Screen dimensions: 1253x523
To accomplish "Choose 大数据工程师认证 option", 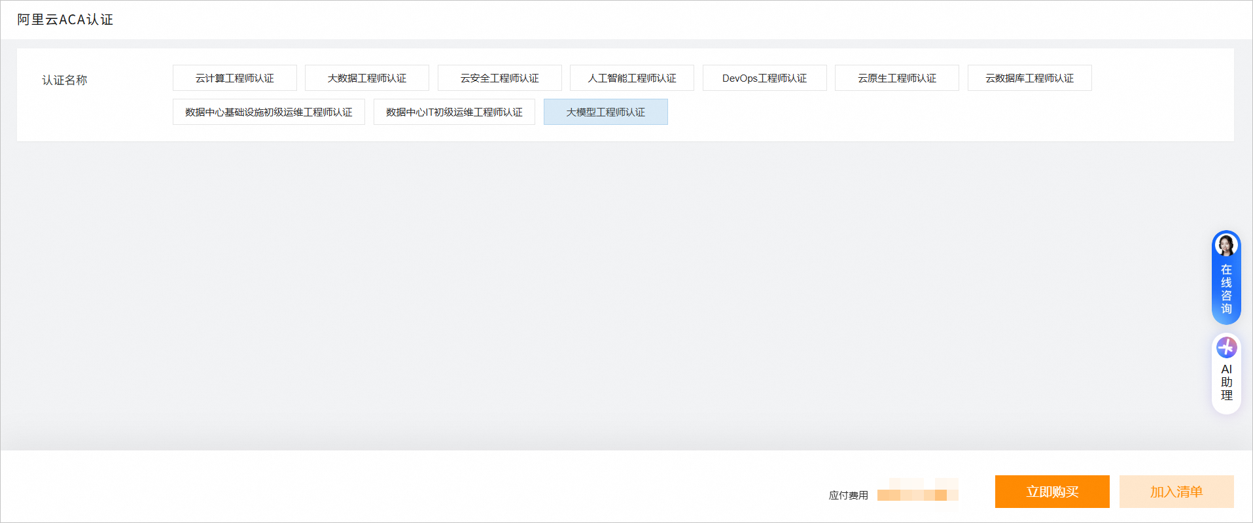I will tap(367, 78).
